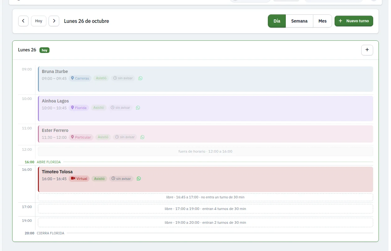Open WhatsApp for Ester Ferrero
Viewport: 391px width, 251px height.
(x=143, y=137)
